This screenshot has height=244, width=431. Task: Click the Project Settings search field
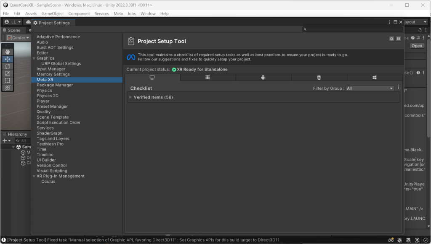[x=353, y=29]
